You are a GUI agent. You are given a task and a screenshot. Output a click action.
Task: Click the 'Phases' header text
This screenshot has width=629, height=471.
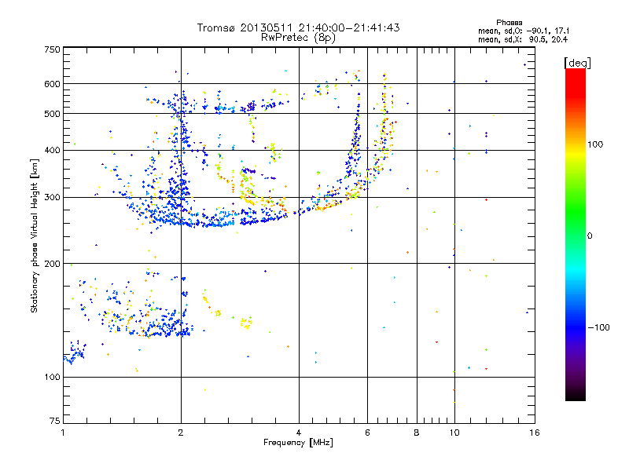(509, 23)
